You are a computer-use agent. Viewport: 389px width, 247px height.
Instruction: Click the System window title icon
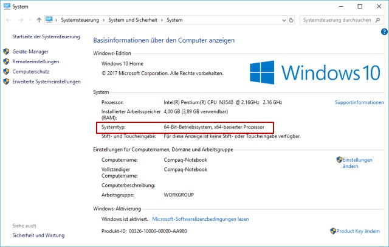tap(7, 7)
